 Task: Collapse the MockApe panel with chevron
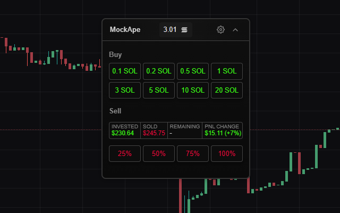[235, 30]
